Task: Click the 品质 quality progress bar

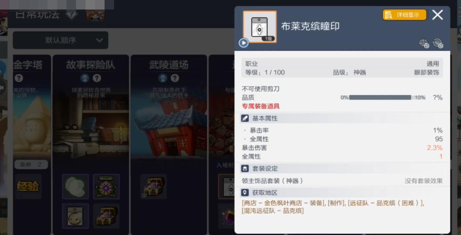Action: (380, 98)
